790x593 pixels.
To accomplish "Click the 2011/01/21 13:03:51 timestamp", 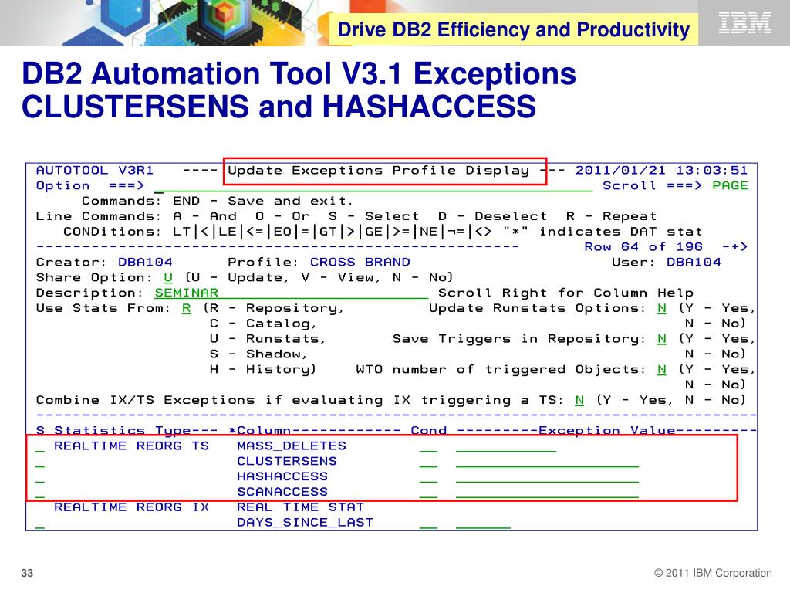I will point(661,171).
